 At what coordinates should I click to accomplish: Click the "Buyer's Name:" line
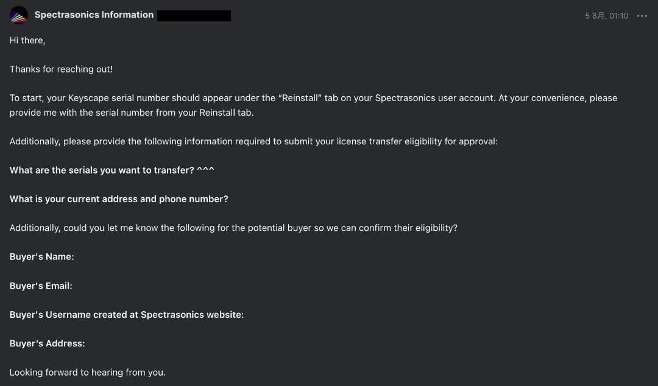41,257
